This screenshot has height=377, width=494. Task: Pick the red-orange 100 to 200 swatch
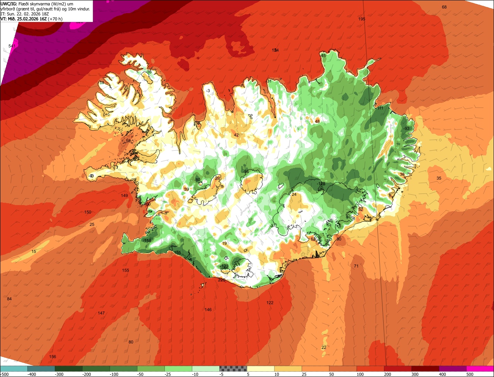click(x=370, y=369)
